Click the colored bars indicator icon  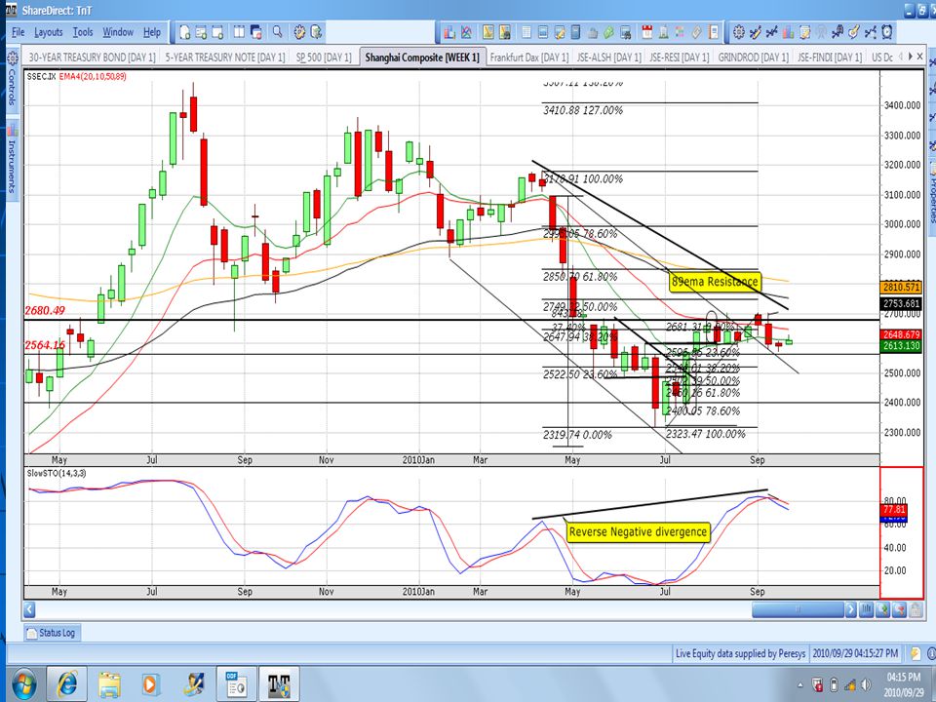[x=788, y=32]
